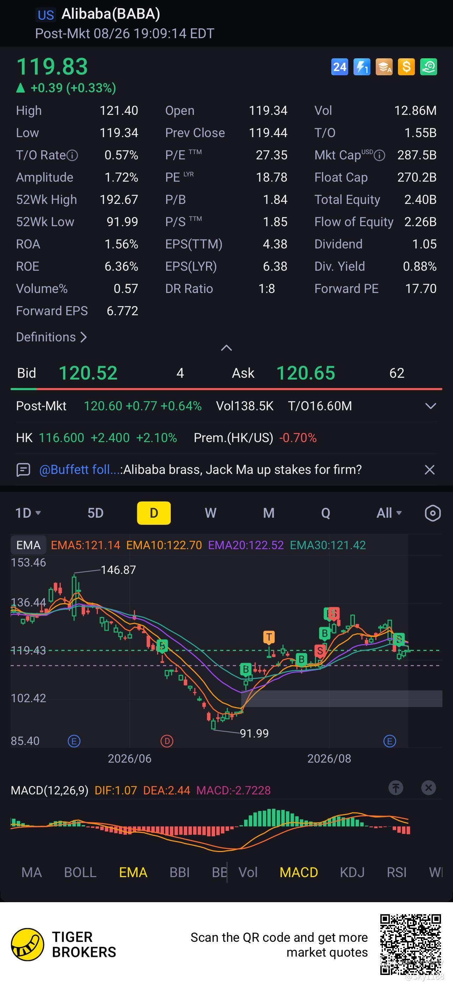Viewport: 453px width, 987px height.
Task: Switch chart to weekly W view
Action: tap(210, 513)
